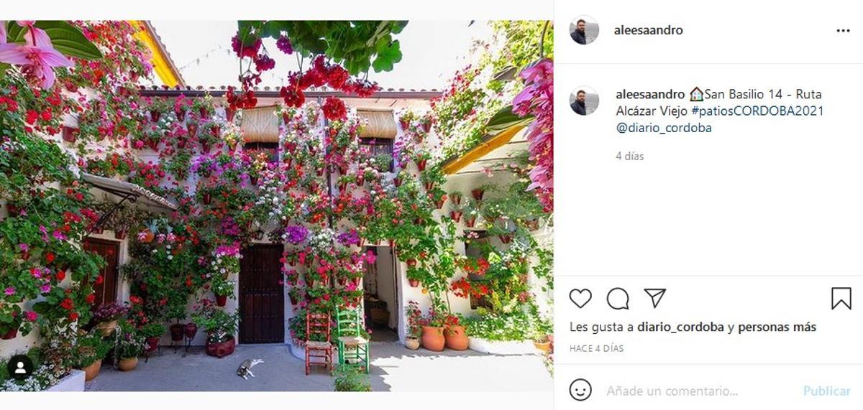Click the Publicar button
863x410 pixels.
click(827, 391)
